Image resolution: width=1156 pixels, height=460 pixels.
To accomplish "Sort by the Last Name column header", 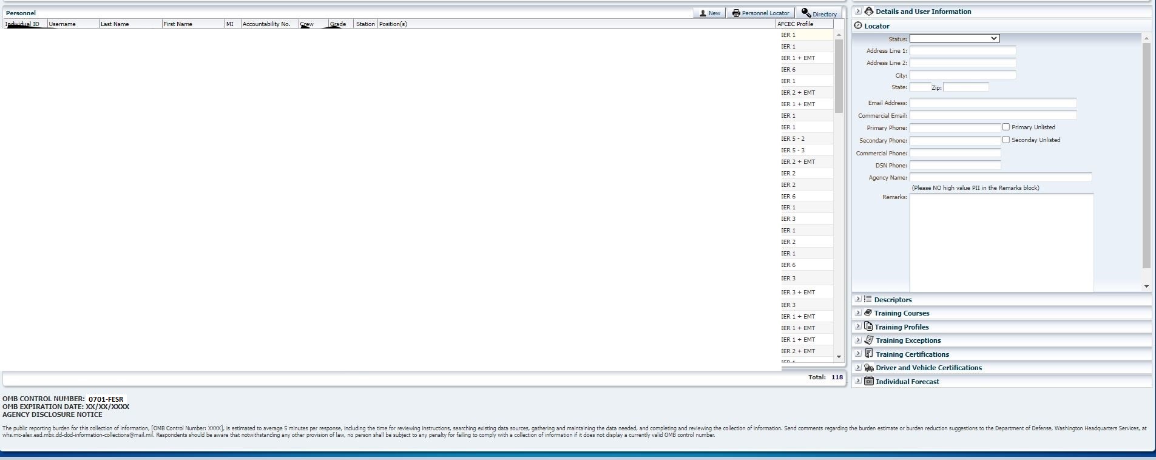I will (x=115, y=24).
